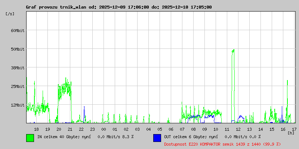299x149 pixels.
Task: Click the '12Mbit' y-axis label
Action: point(18,105)
